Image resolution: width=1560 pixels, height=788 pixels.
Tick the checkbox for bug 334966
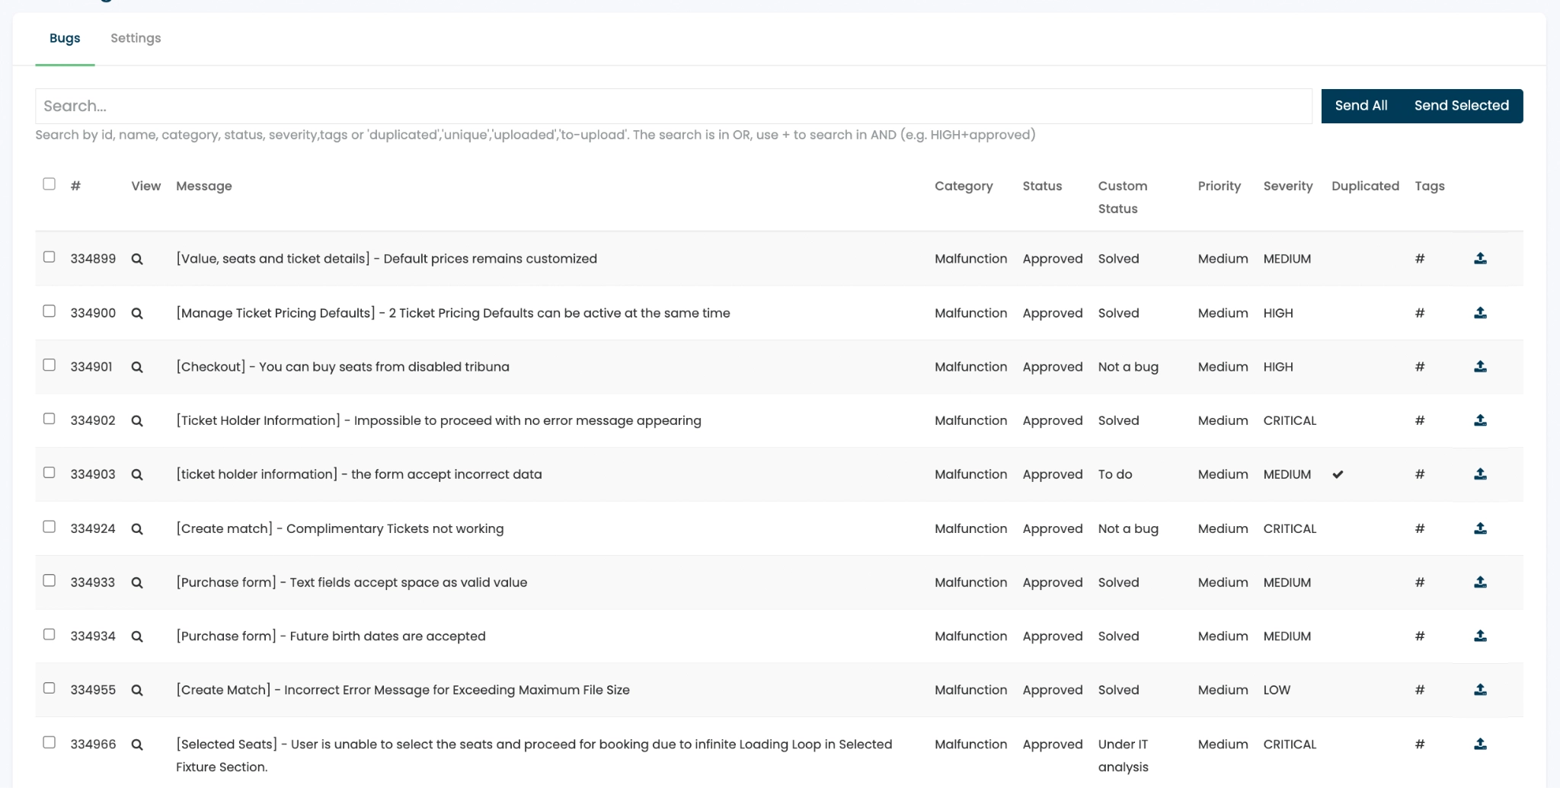[50, 742]
